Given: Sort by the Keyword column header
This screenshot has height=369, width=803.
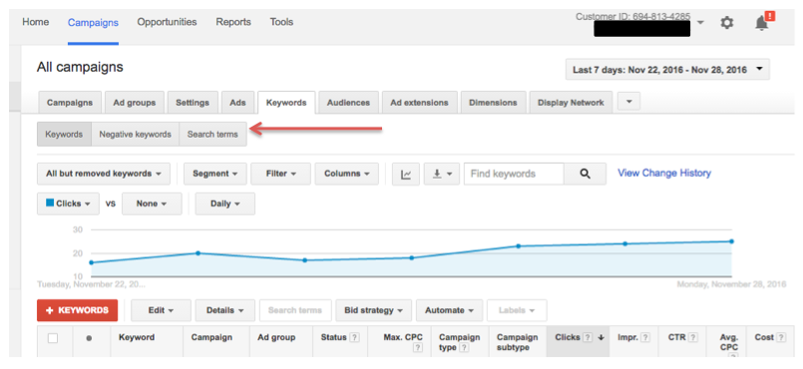Looking at the screenshot, I should [x=137, y=338].
